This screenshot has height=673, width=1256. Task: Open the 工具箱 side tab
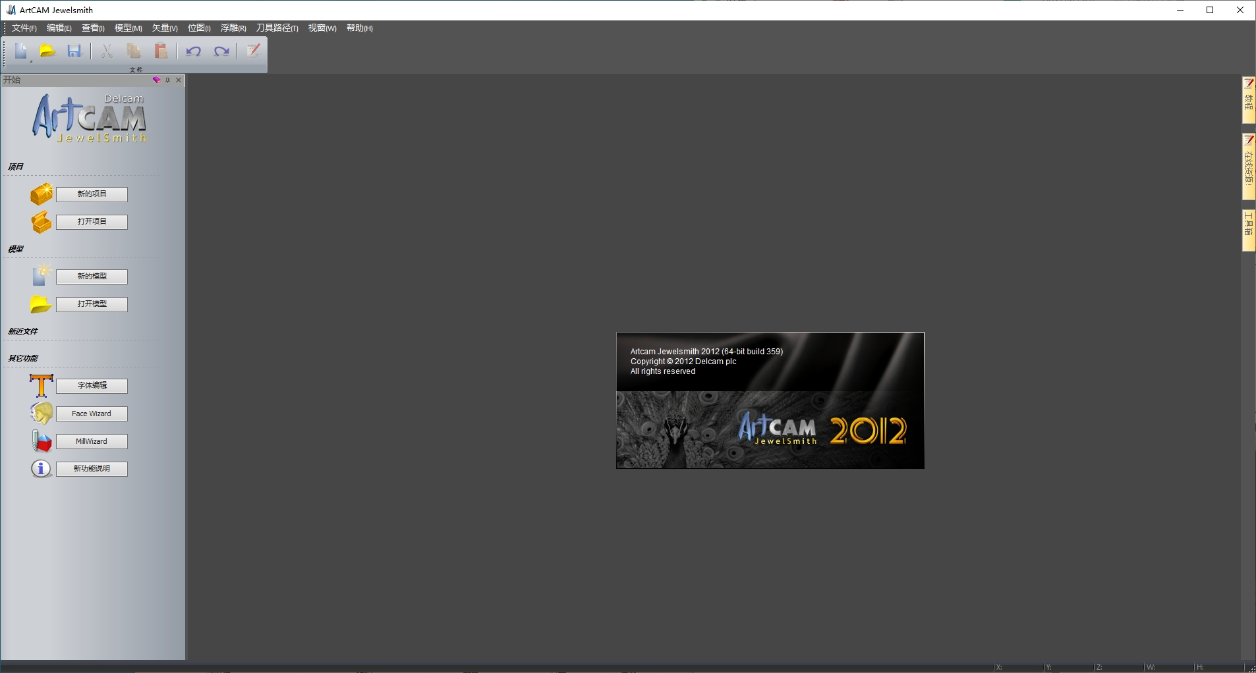pyautogui.click(x=1249, y=230)
